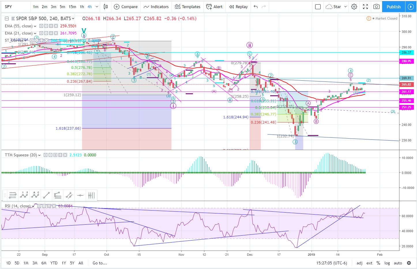
Task: Toggle auto scale
Action: [x=398, y=263]
